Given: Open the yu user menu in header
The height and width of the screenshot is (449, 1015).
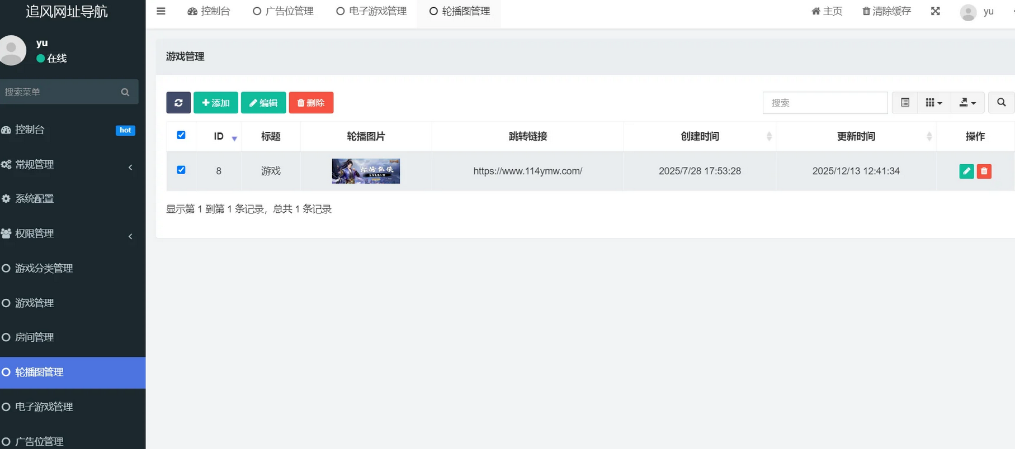Looking at the screenshot, I should (x=978, y=12).
